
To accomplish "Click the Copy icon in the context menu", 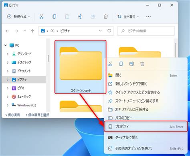I will click(x=121, y=64).
